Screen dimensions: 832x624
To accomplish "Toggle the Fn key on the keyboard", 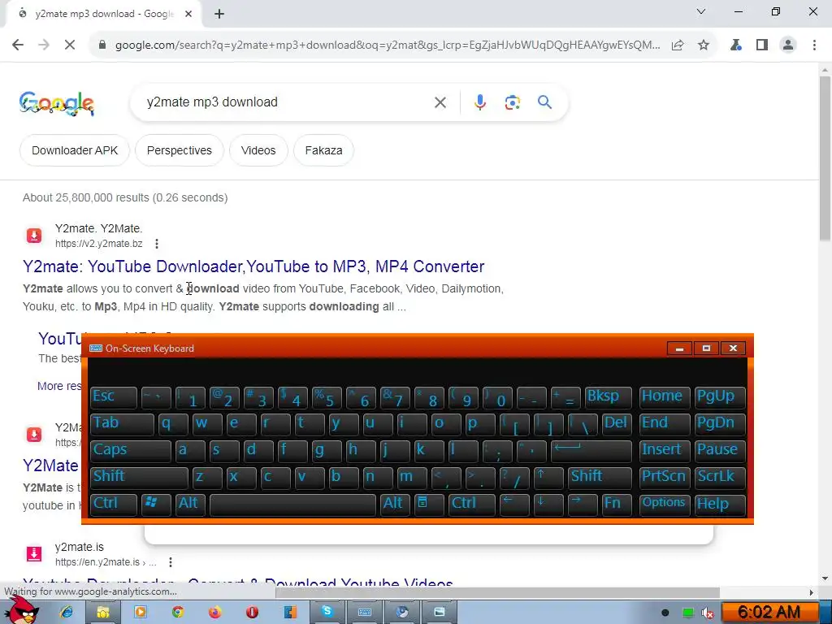I will [x=616, y=504].
